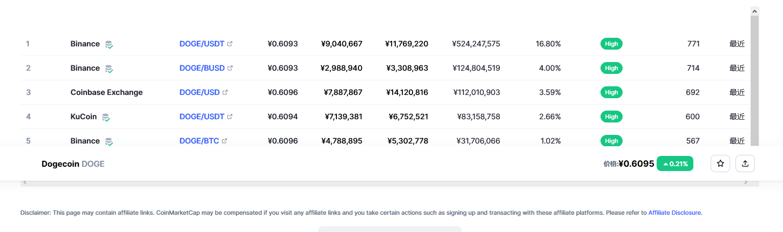Click reserves icon next to Binance row 2

109,69
